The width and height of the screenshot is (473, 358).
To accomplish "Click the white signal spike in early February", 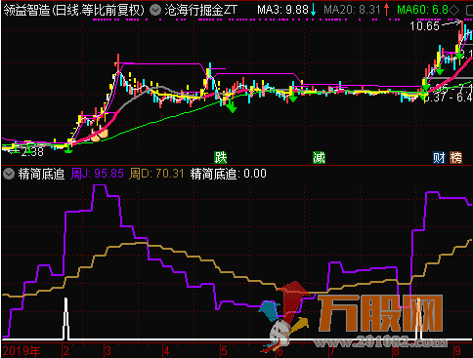I will [66, 319].
